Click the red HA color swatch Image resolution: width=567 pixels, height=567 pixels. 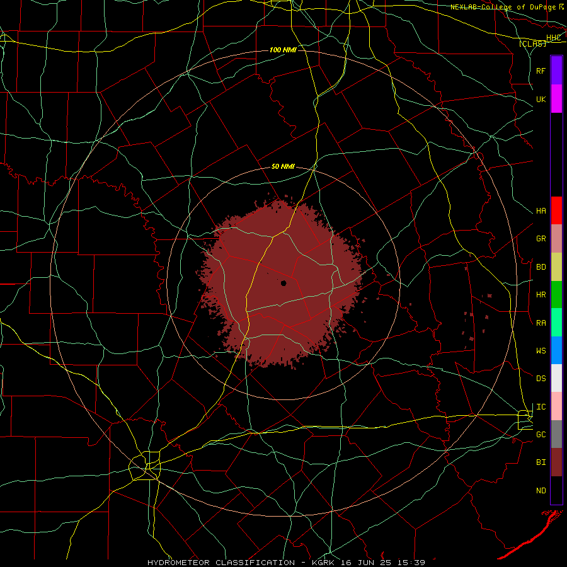(x=556, y=210)
